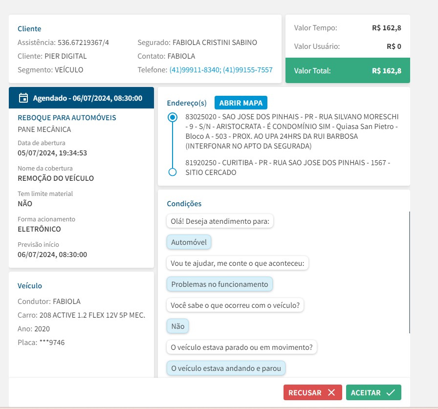Viewport: 438px width, 409px height.
Task: Click the 'Não' answer bubble
Action: click(178, 326)
